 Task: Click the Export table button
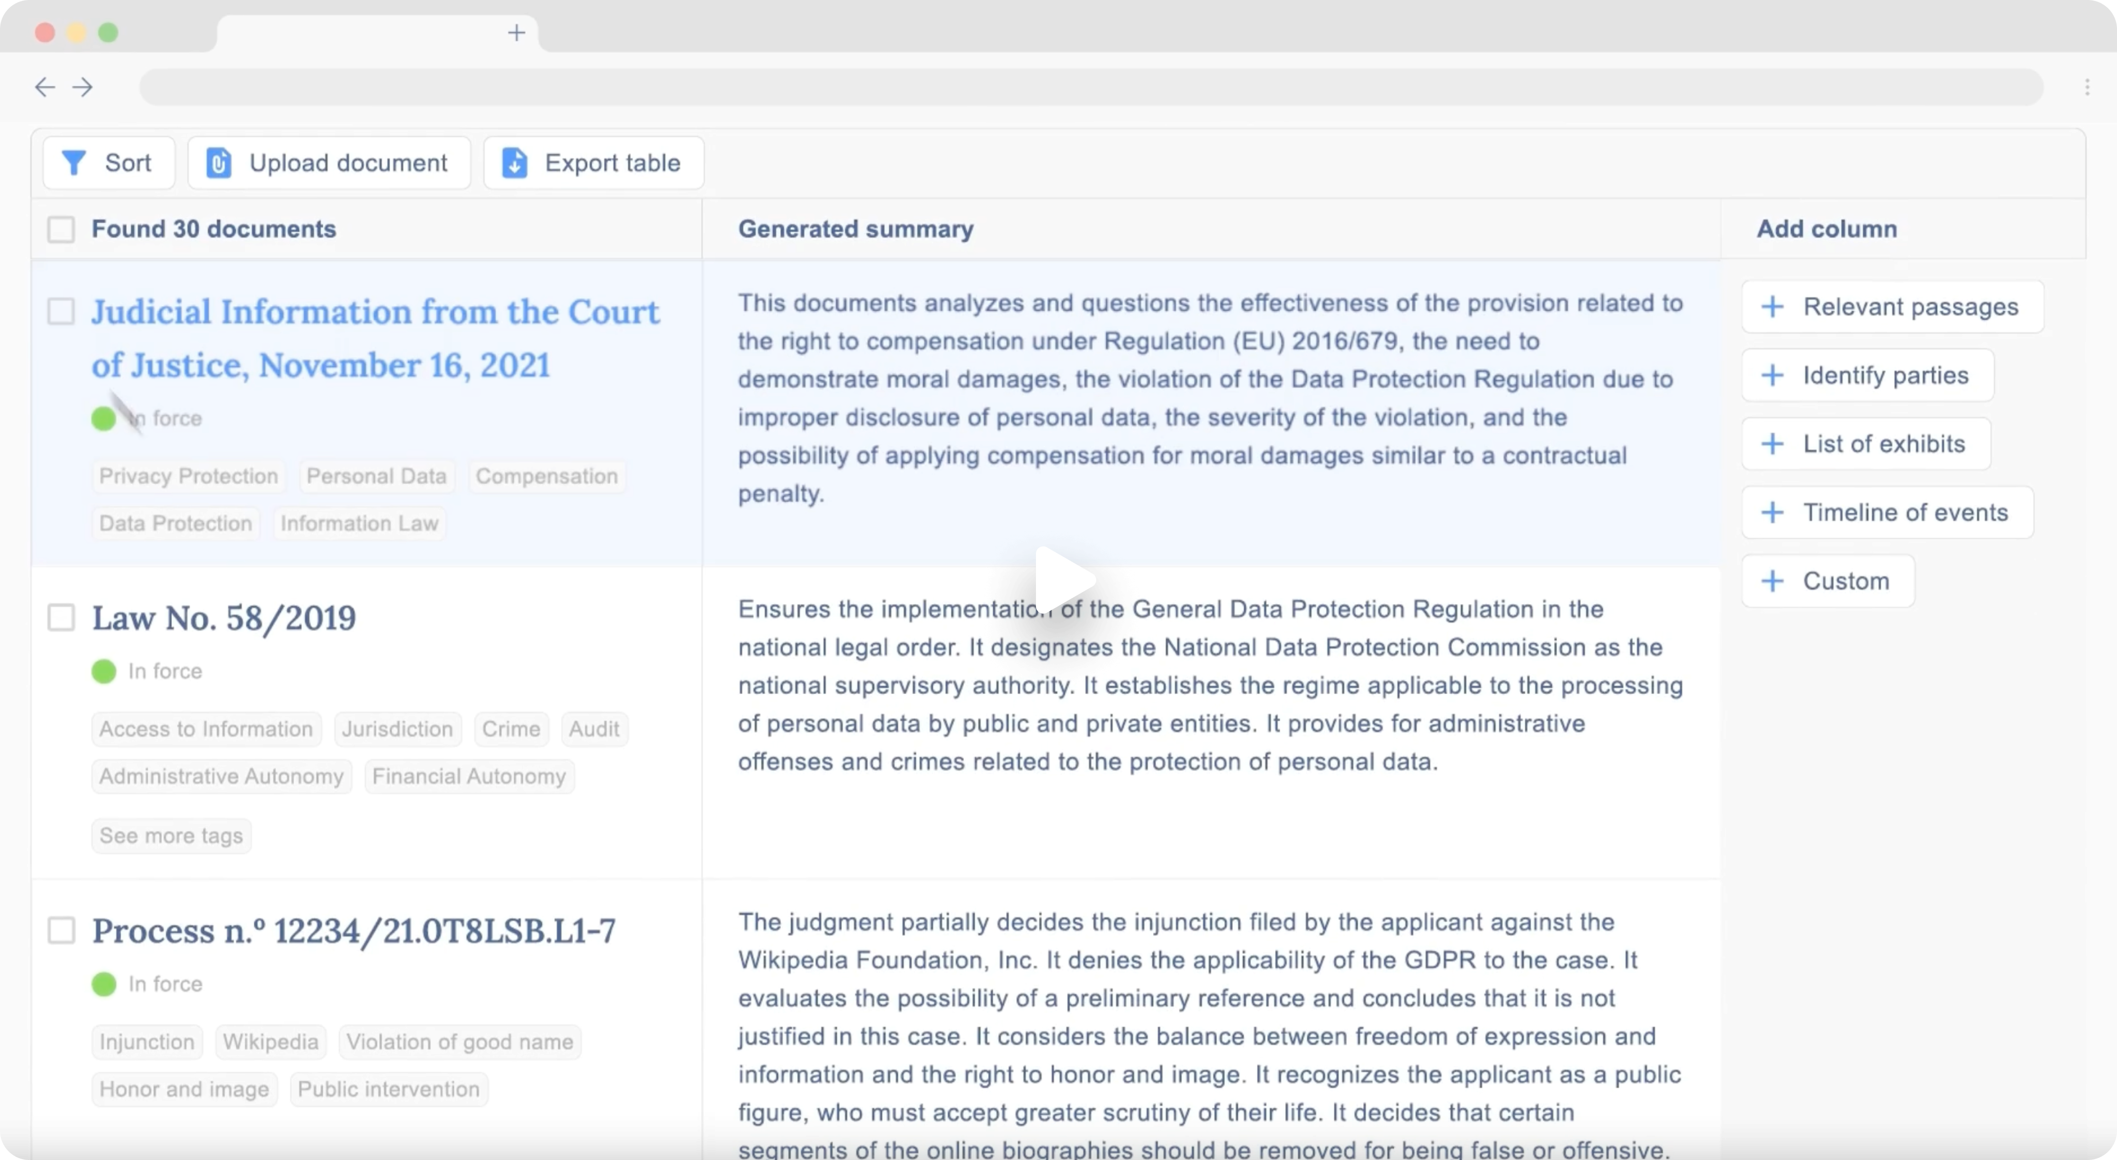pos(593,163)
